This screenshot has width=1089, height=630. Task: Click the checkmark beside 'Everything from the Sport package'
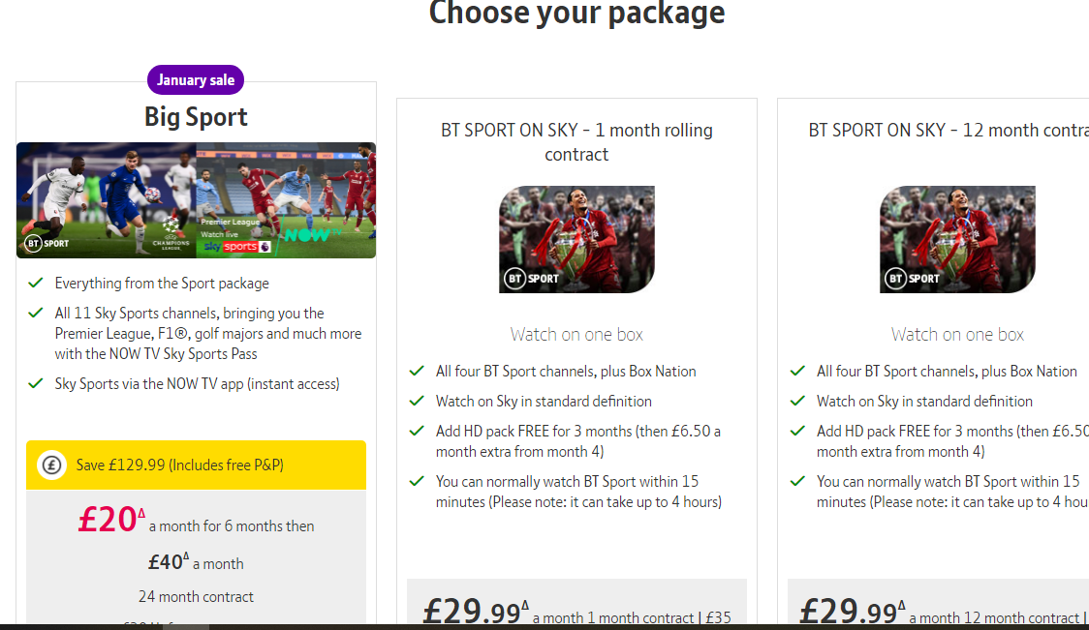36,284
